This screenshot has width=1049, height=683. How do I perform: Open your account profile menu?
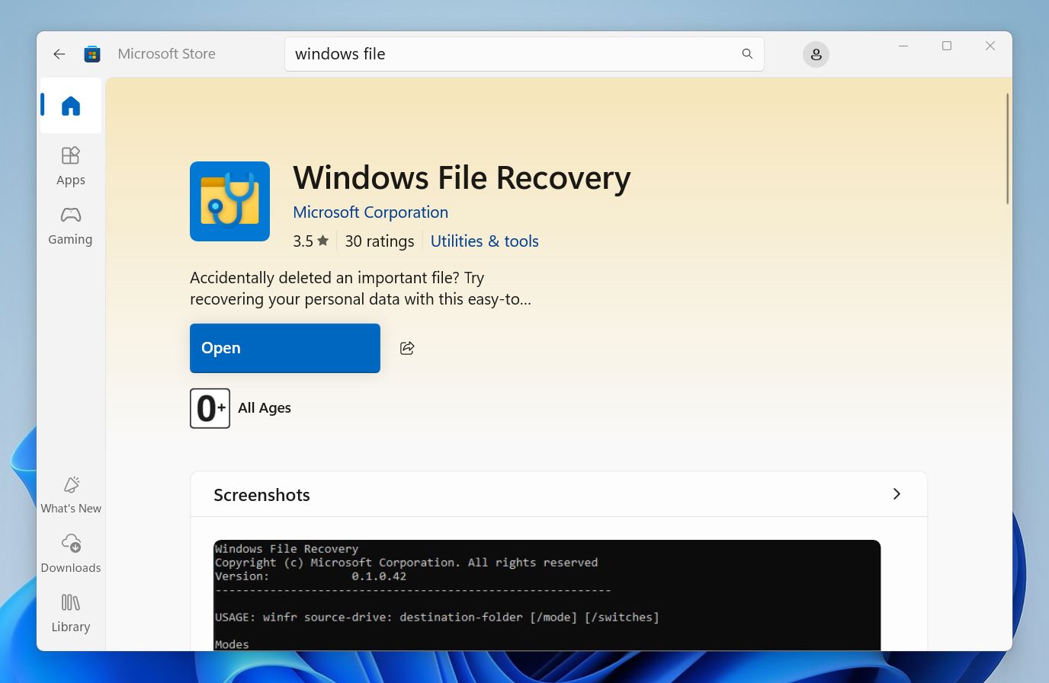816,54
